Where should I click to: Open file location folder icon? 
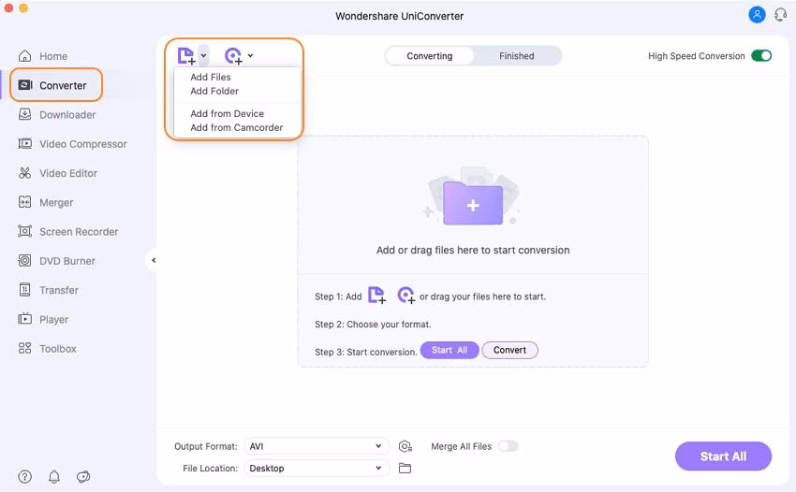point(405,468)
